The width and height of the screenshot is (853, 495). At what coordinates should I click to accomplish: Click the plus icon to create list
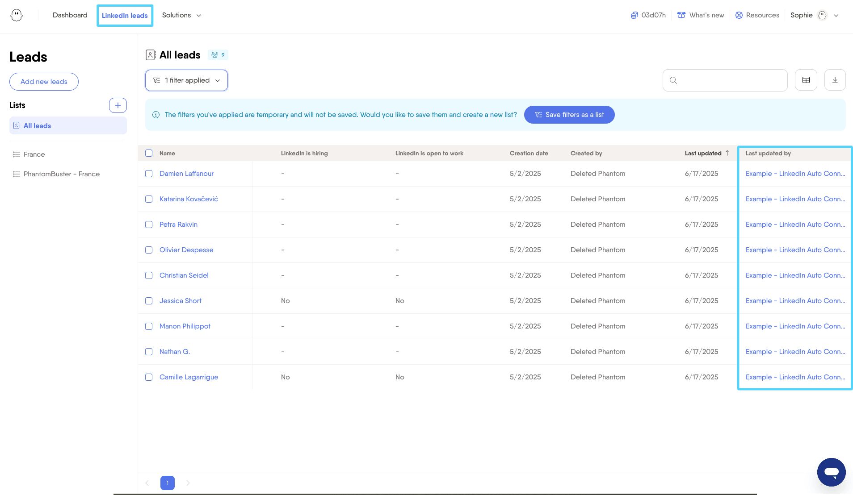(118, 105)
